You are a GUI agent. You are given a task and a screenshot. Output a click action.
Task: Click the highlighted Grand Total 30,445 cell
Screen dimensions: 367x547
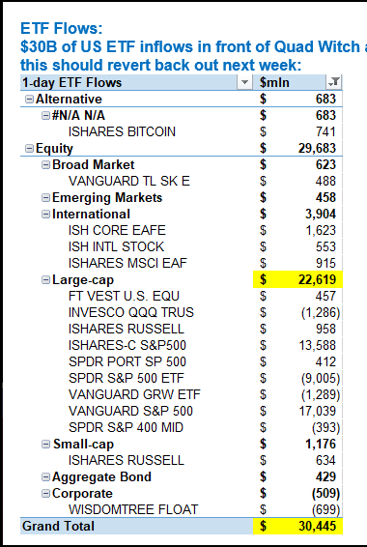tap(297, 526)
